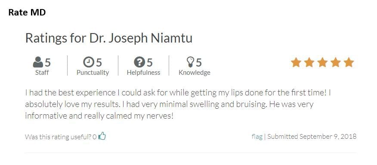Click the Helpfulness question mark icon

pos(139,62)
